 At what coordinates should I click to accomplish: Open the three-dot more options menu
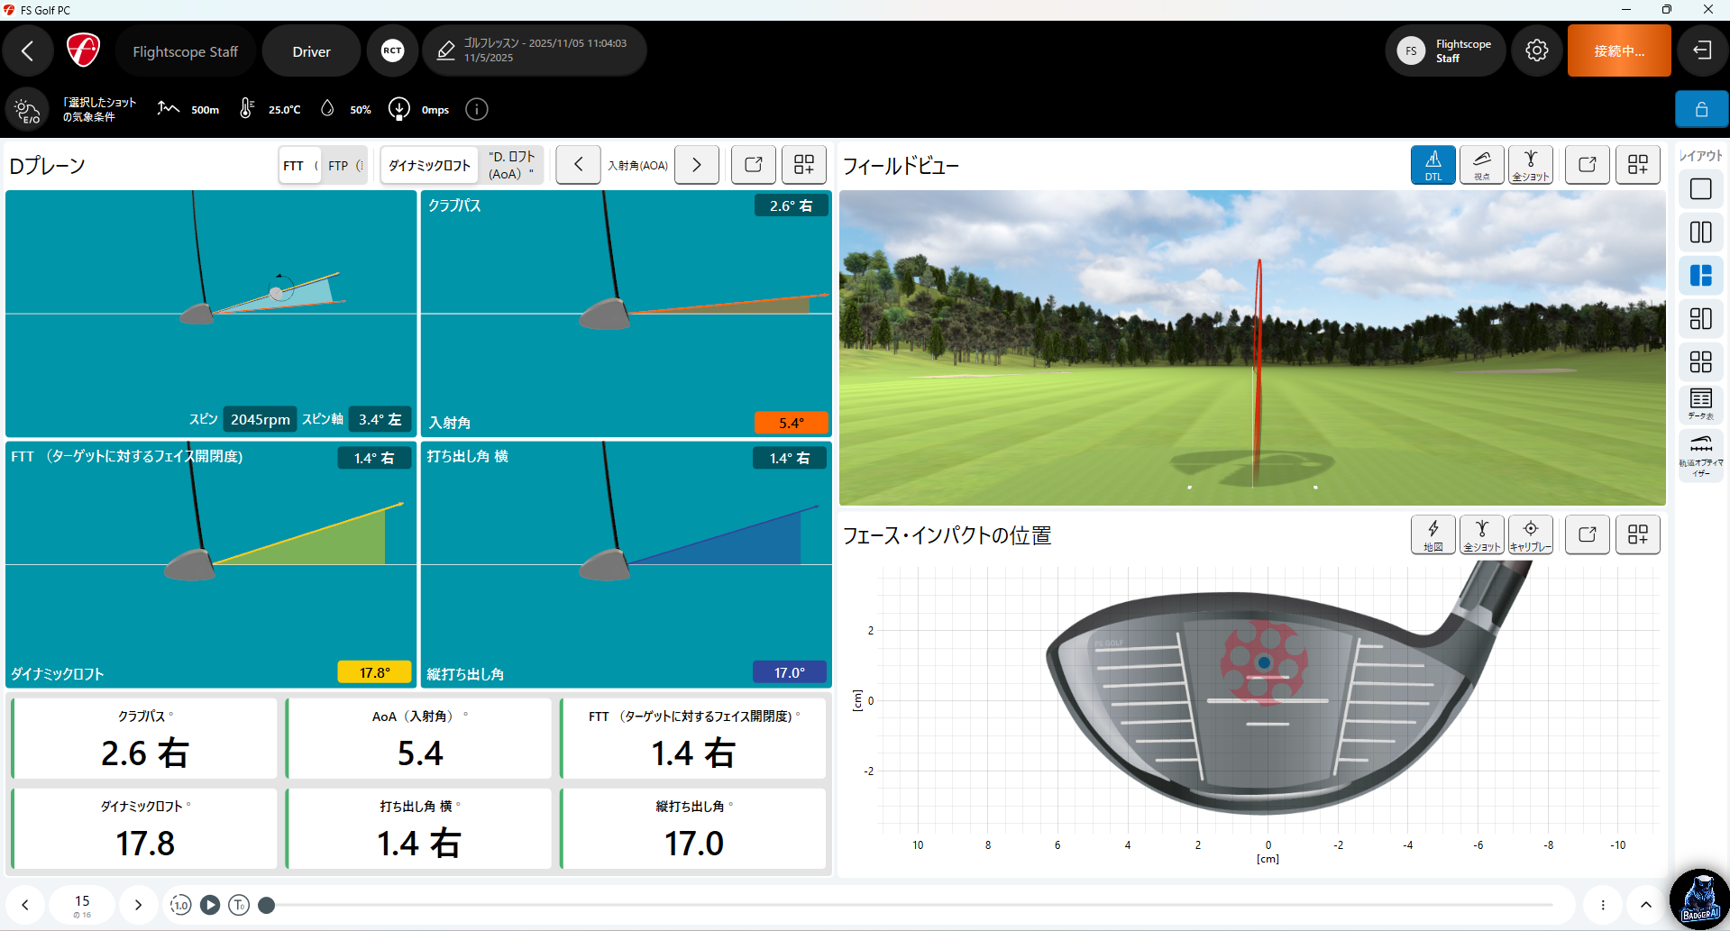tap(1603, 905)
